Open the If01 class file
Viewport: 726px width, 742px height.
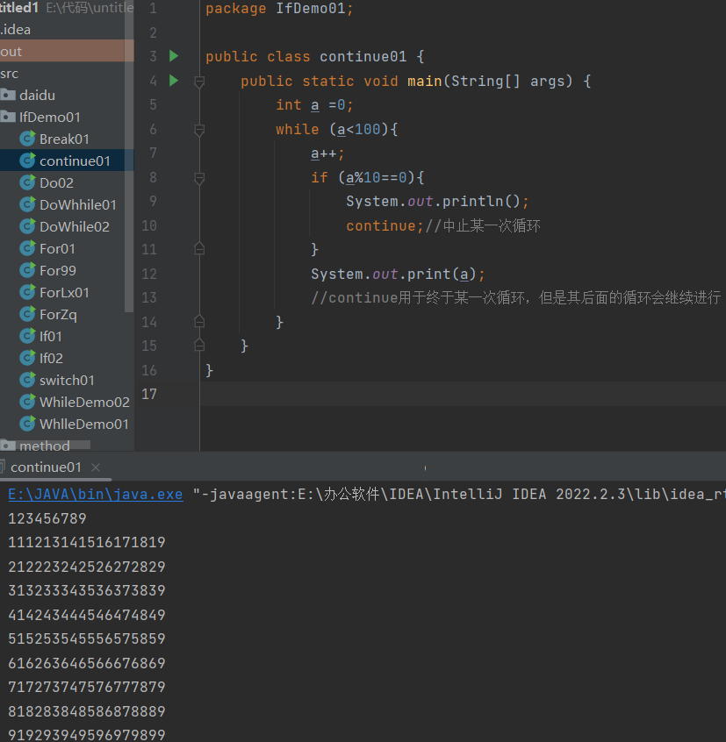pos(50,336)
